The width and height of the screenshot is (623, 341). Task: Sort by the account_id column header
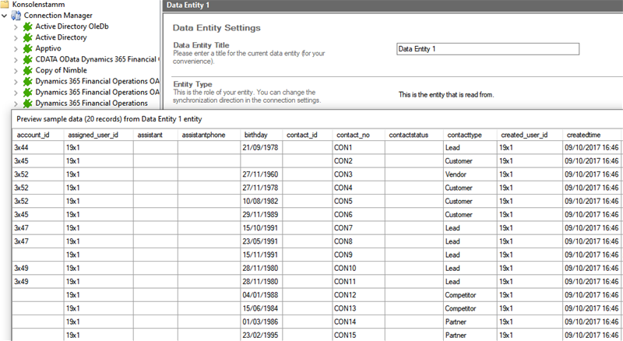[33, 135]
